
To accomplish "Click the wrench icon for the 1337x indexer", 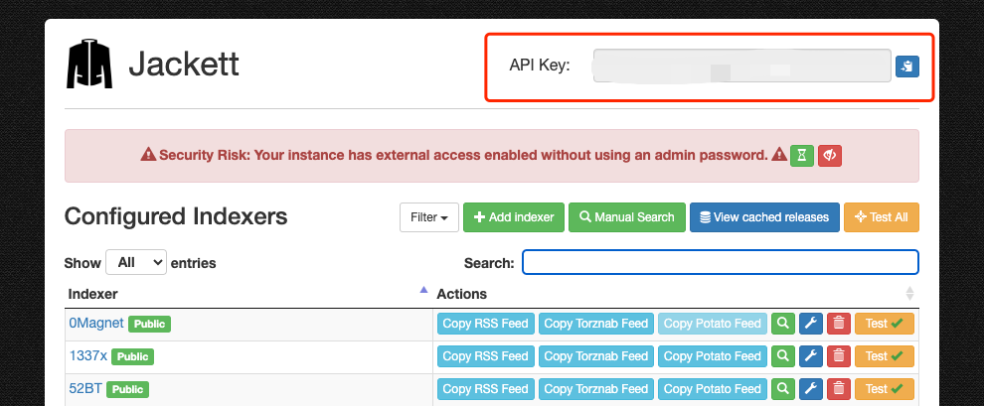I will pyautogui.click(x=811, y=356).
